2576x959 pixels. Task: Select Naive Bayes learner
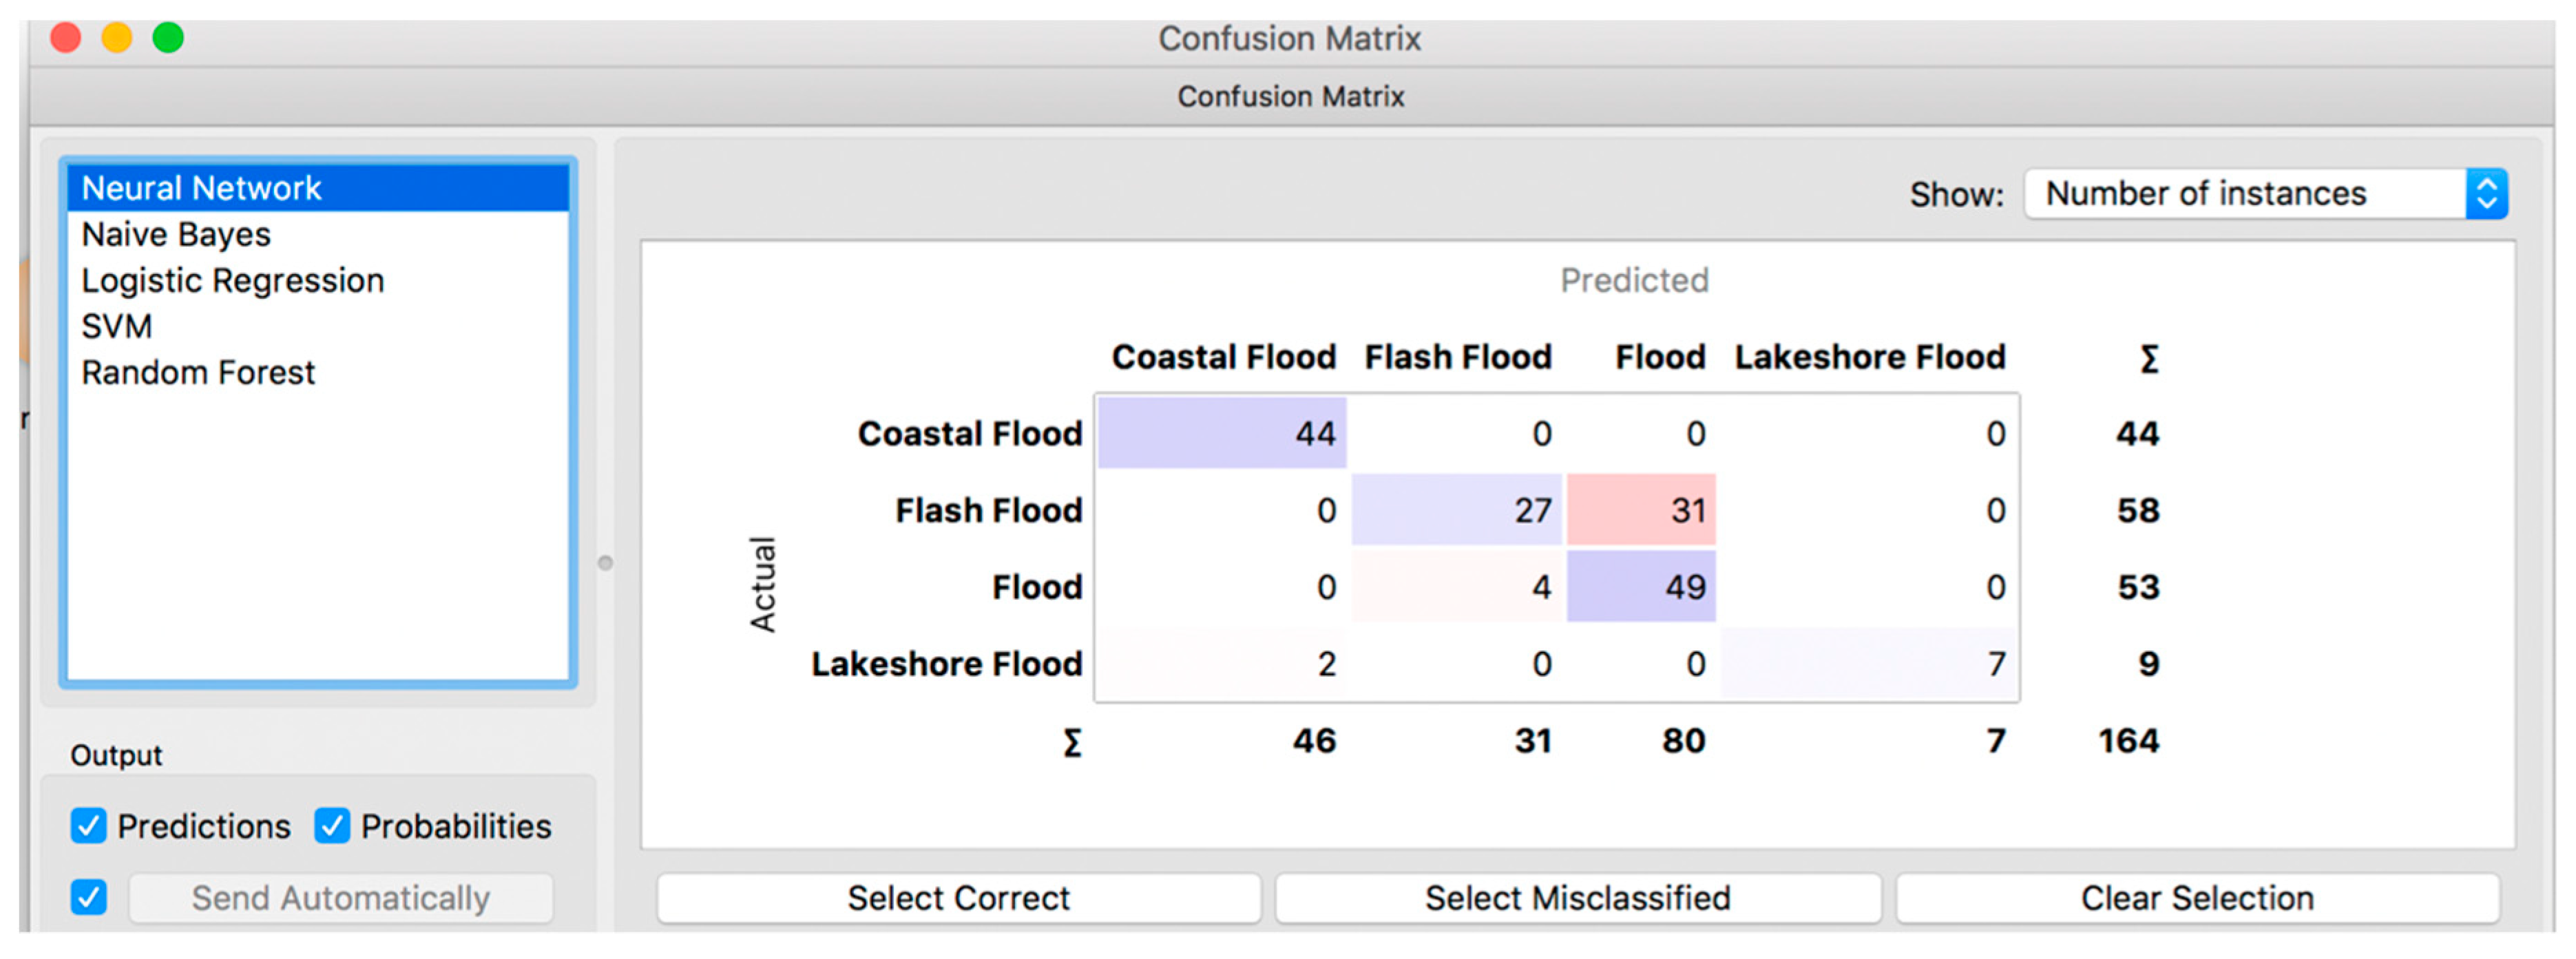176,234
